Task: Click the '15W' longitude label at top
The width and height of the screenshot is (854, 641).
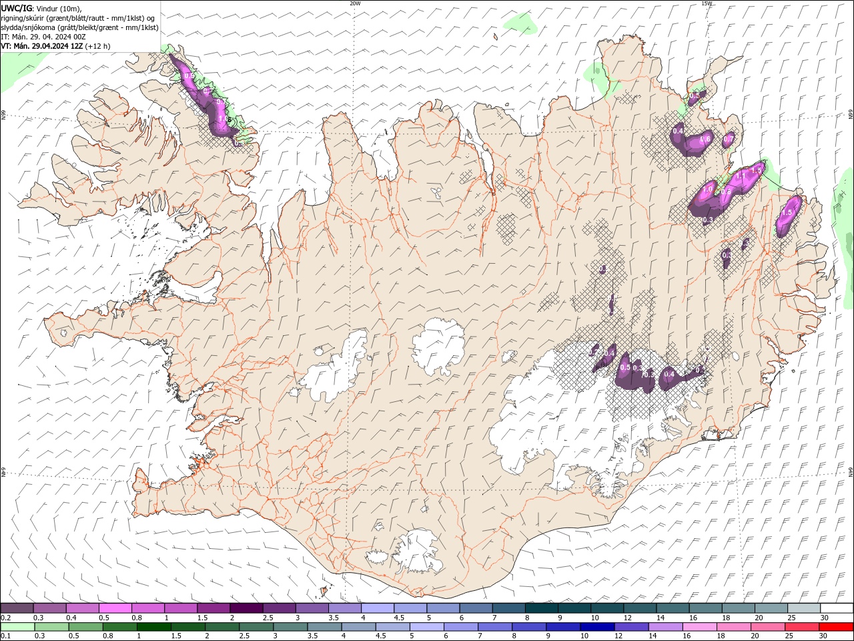Action: pyautogui.click(x=707, y=3)
